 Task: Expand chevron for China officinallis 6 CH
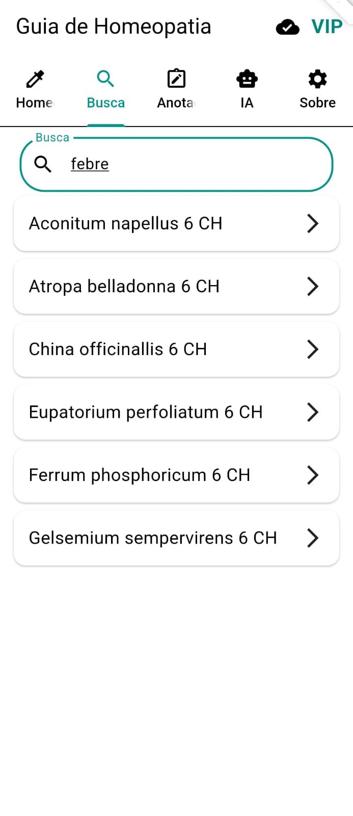coord(313,349)
